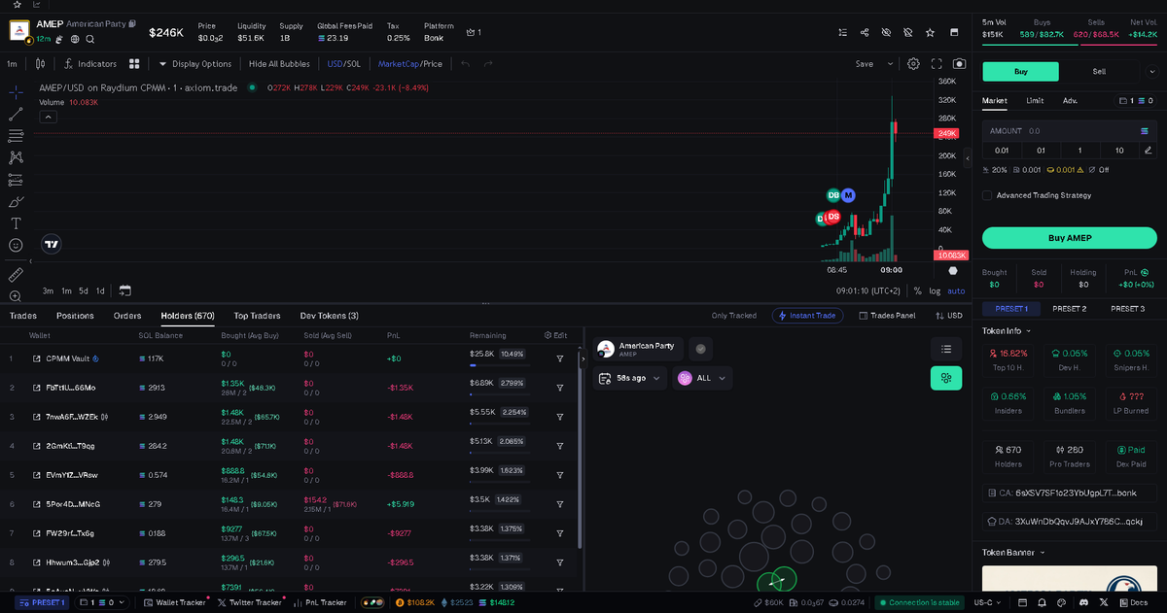
Task: Select the ruler measure tool
Action: click(x=16, y=275)
